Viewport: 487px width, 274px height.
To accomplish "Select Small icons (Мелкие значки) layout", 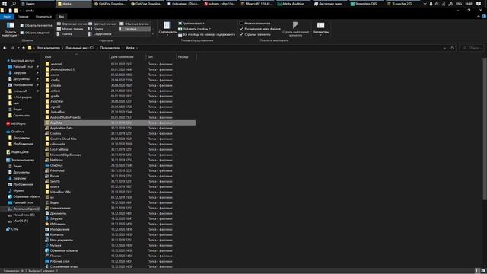I will pos(70,29).
